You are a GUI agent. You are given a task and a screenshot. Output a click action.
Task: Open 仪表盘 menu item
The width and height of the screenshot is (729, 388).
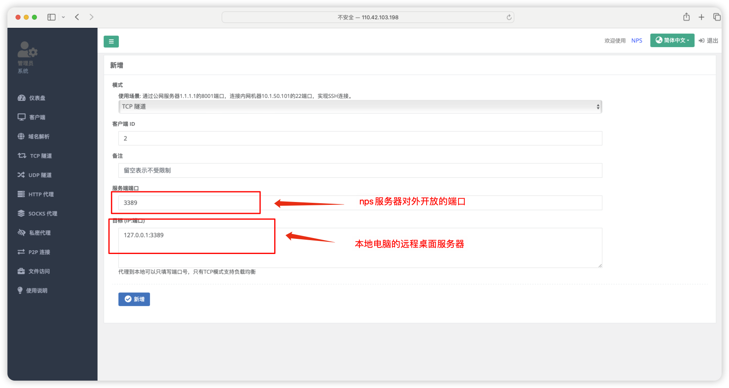[37, 98]
